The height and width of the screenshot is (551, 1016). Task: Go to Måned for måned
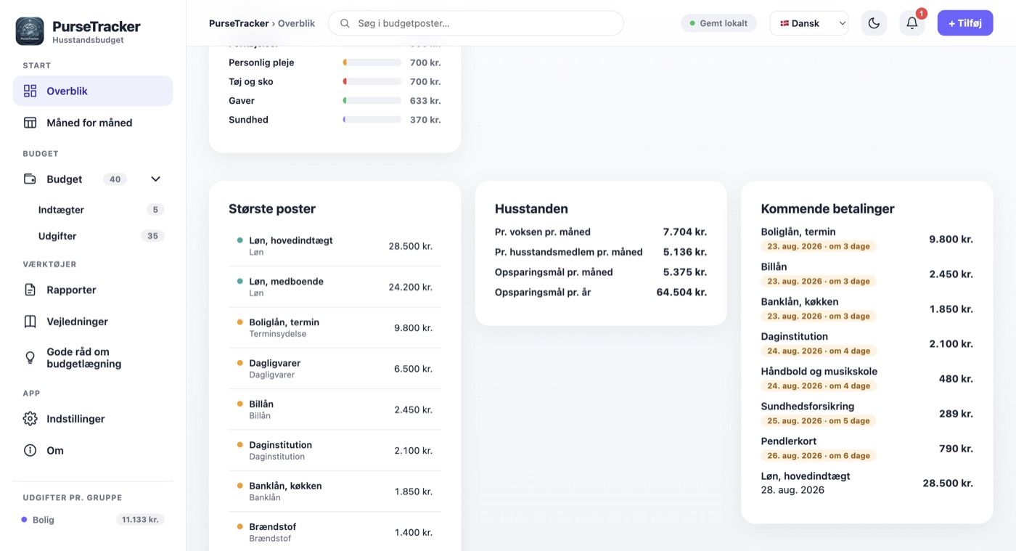click(x=93, y=123)
